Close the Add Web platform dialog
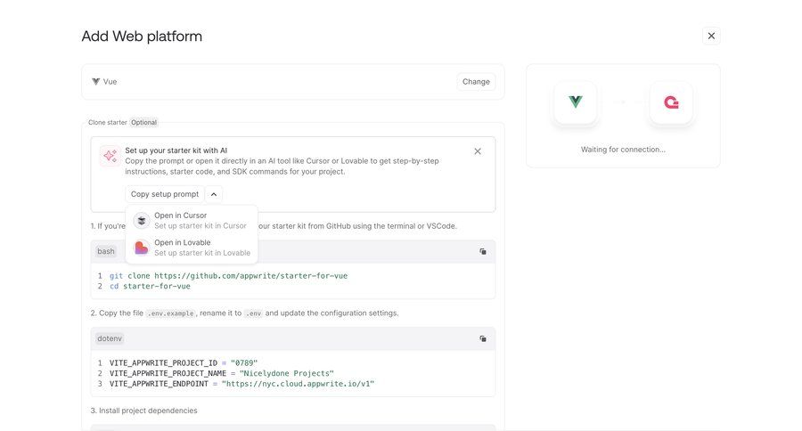 tap(711, 36)
